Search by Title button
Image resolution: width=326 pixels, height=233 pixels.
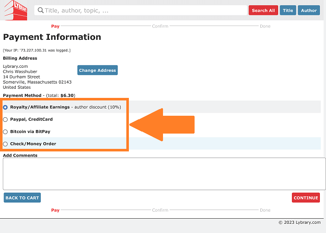[x=288, y=11]
